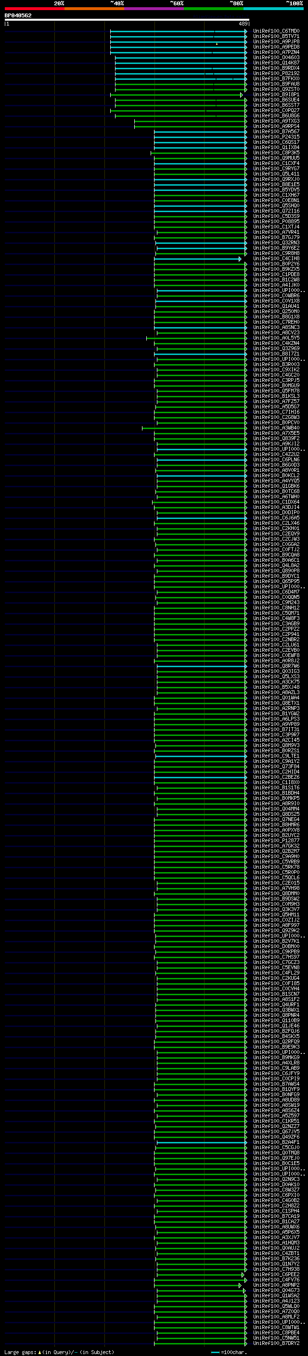Click the orange ~40% identity legend bar
Screen dimensions: 308x1356
point(94,9)
